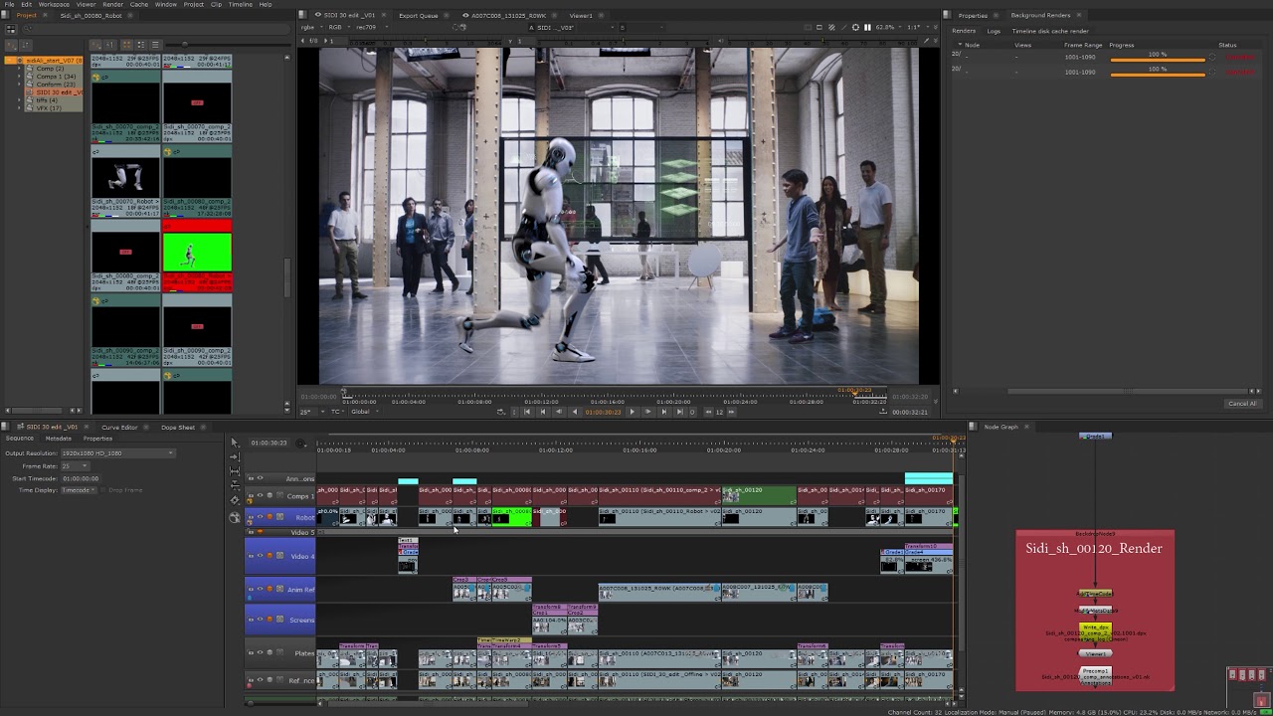Open the Time Display Timecode dropdown
Image resolution: width=1273 pixels, height=716 pixels.
pos(79,490)
